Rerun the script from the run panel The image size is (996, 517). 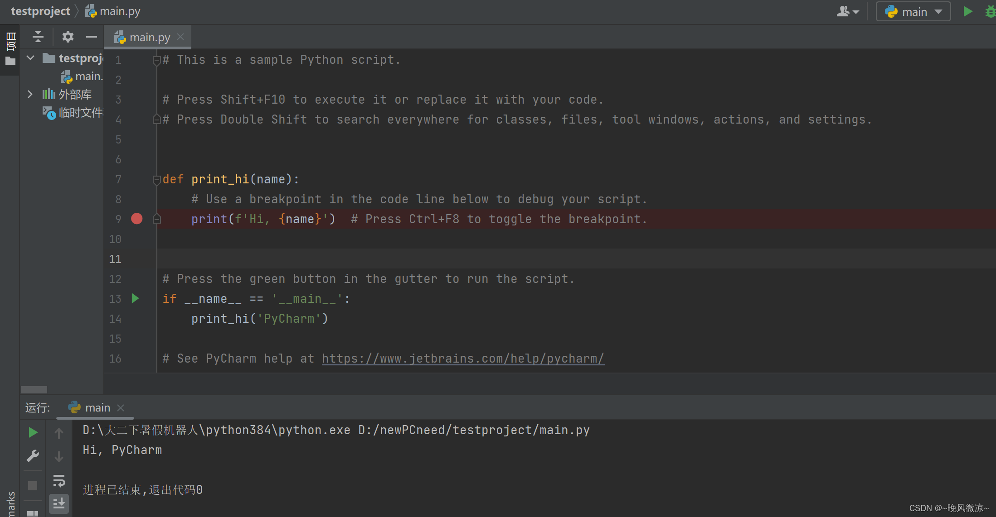(33, 432)
